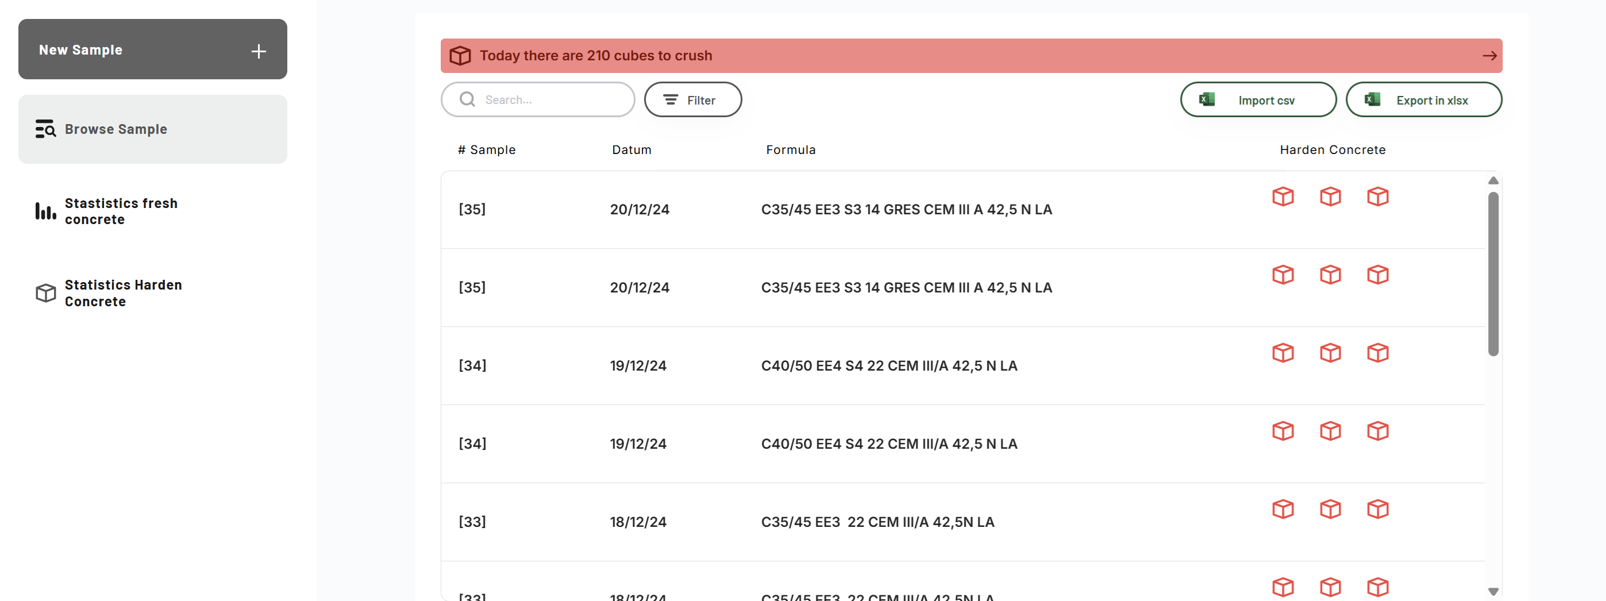The height and width of the screenshot is (601, 1606).
Task: Click the cube icon in the red banner
Action: tap(460, 56)
